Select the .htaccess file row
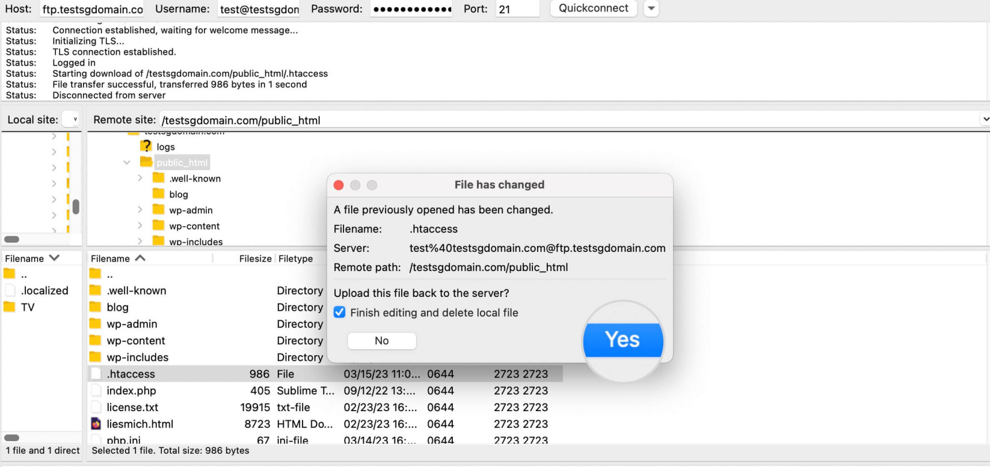 (x=325, y=374)
